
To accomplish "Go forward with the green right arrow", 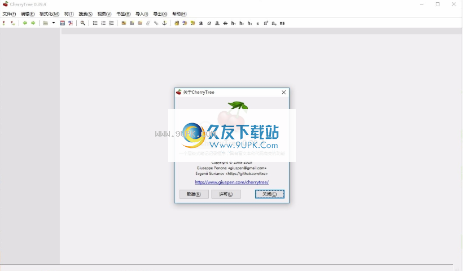I will pos(33,23).
